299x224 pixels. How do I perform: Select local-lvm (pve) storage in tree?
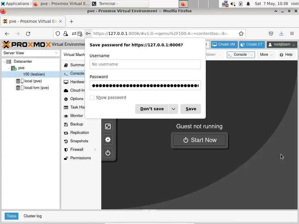pyautogui.click(x=30, y=88)
